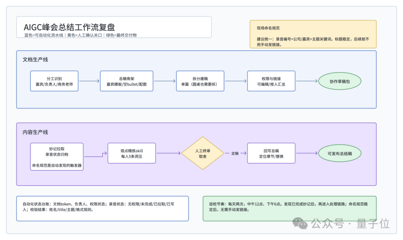Click the 观点精炼skill node
Image resolution: width=403 pixels, height=240 pixels.
tap(132, 153)
